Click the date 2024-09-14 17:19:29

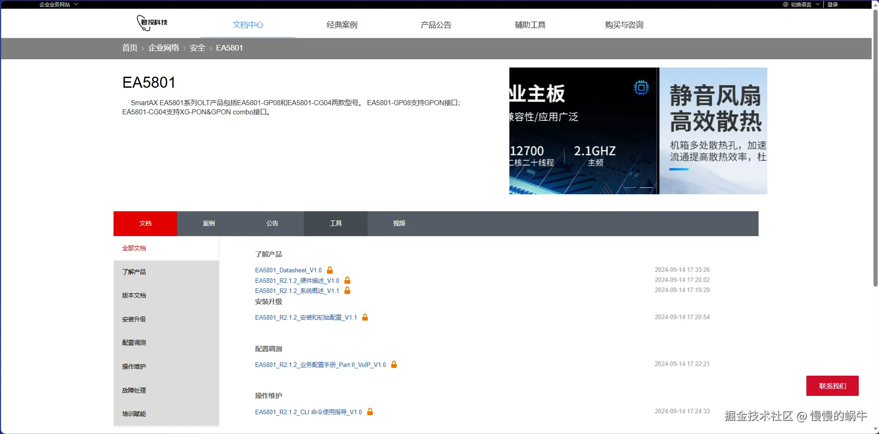[x=682, y=290]
